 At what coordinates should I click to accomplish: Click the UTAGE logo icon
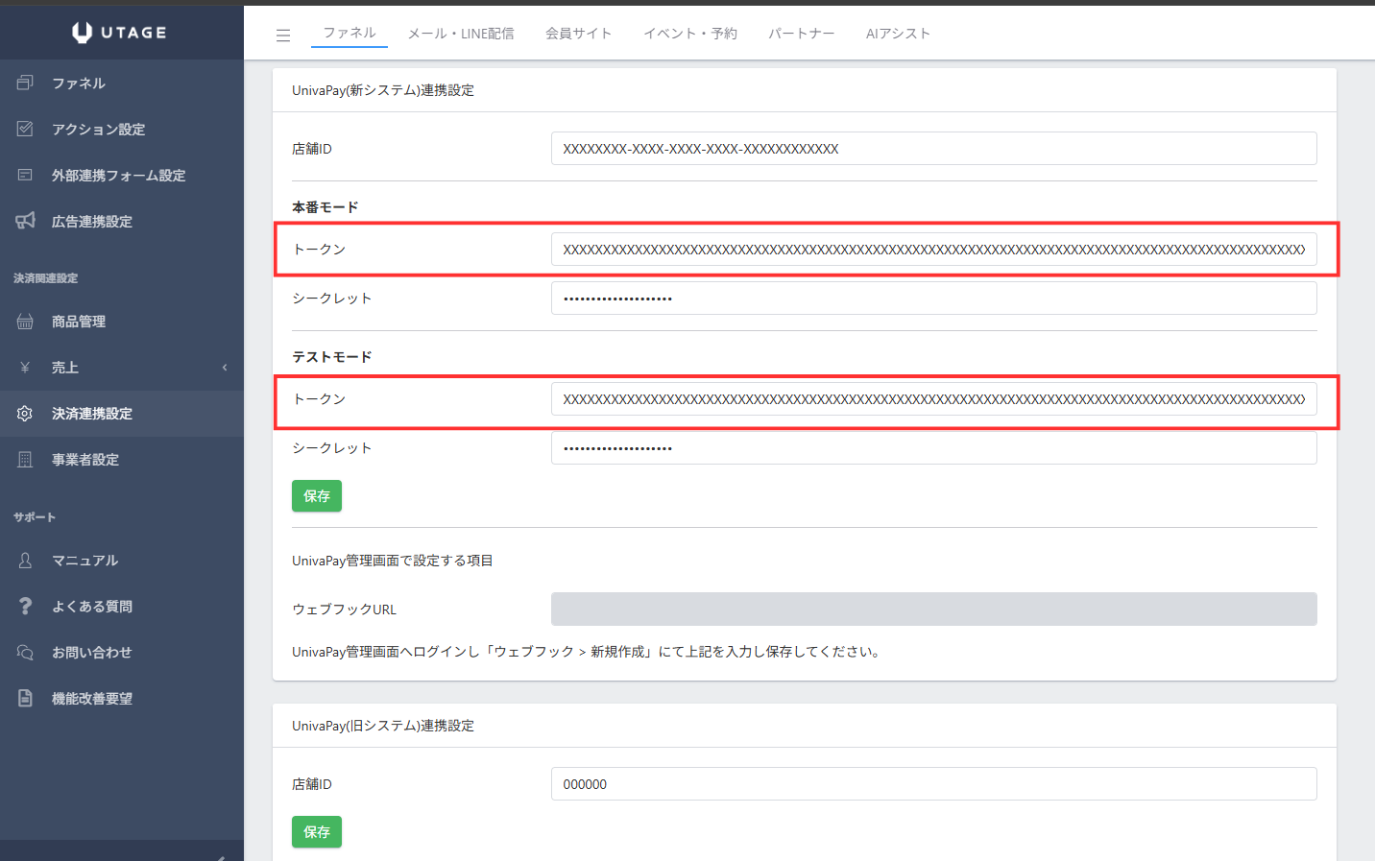(83, 33)
